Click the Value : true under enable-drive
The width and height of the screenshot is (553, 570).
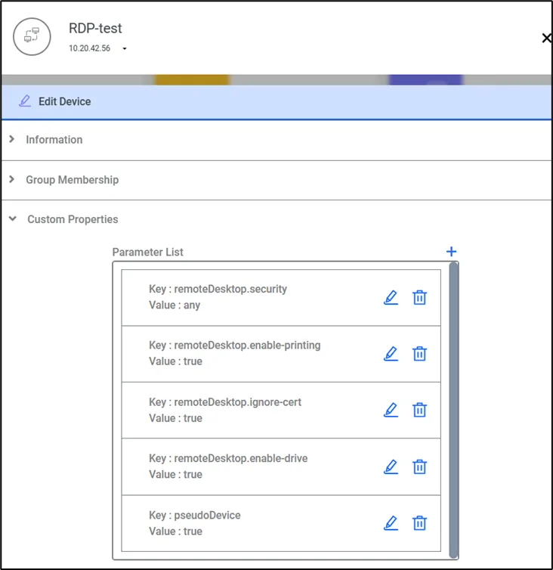(x=175, y=475)
